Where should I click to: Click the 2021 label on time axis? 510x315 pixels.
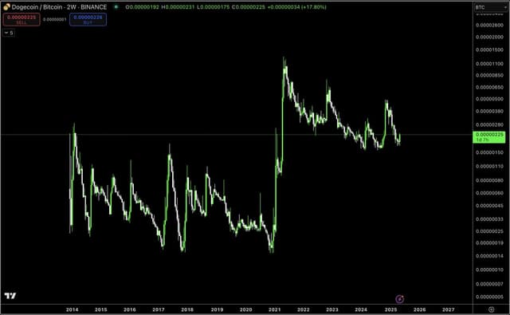coord(274,309)
